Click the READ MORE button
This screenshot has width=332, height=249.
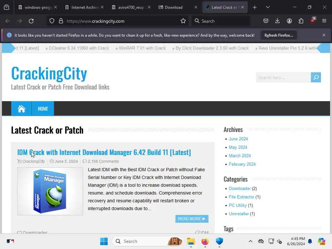click(192, 219)
